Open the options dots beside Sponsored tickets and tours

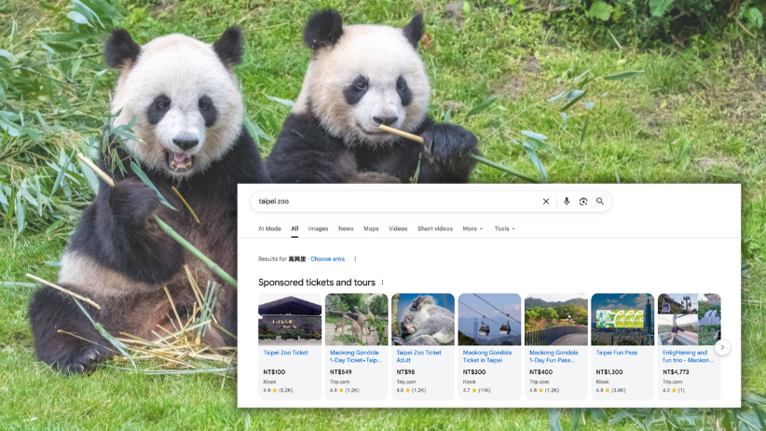pos(382,283)
